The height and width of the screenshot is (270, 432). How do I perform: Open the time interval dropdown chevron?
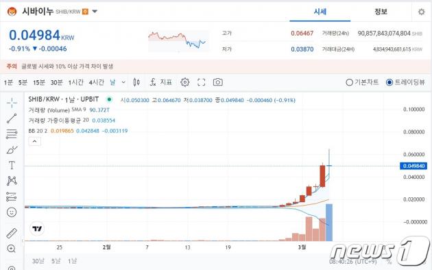(x=123, y=82)
